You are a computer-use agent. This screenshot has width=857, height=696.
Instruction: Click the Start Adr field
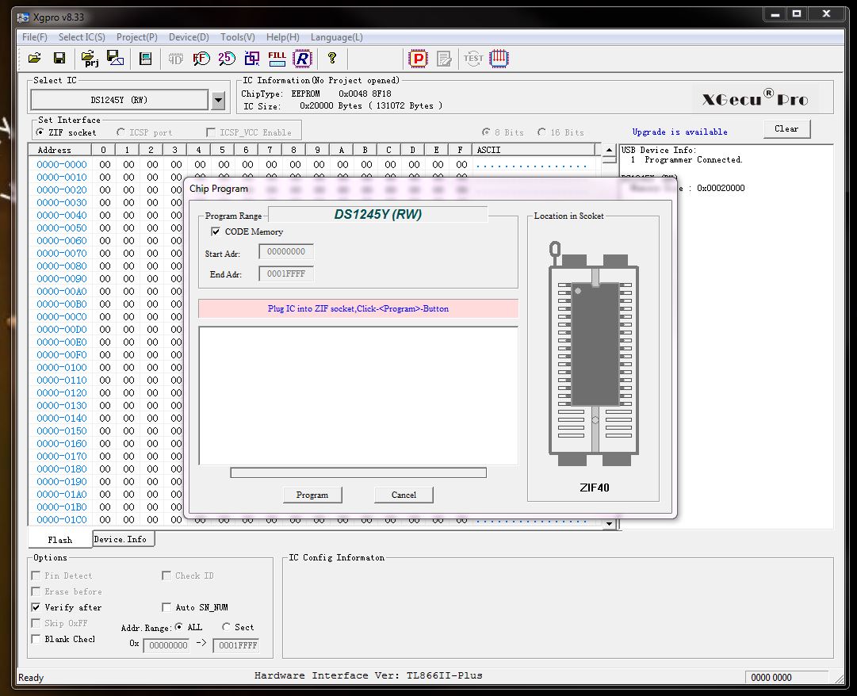pyautogui.click(x=286, y=252)
